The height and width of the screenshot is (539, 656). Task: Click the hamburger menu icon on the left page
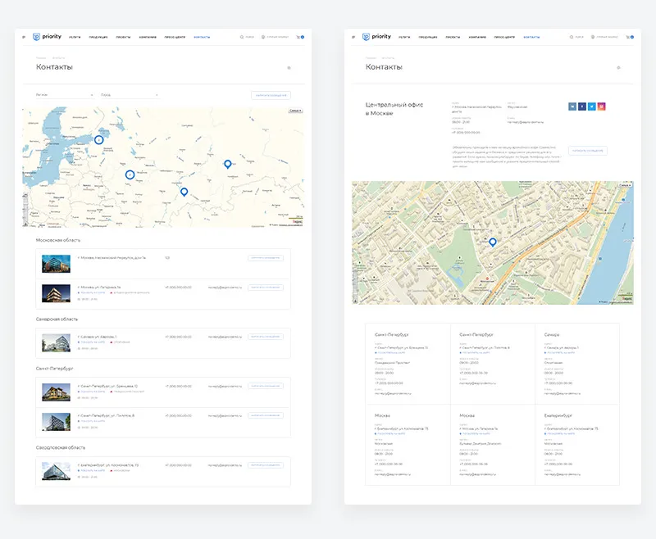click(x=24, y=37)
